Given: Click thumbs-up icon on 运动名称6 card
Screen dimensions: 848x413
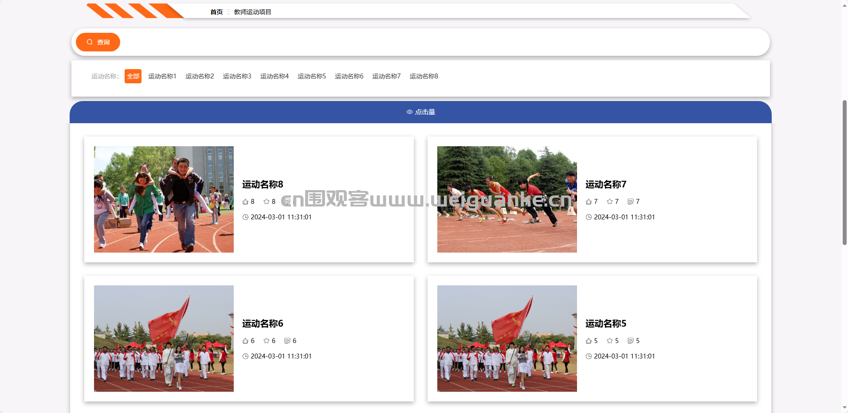Looking at the screenshot, I should click(x=245, y=341).
